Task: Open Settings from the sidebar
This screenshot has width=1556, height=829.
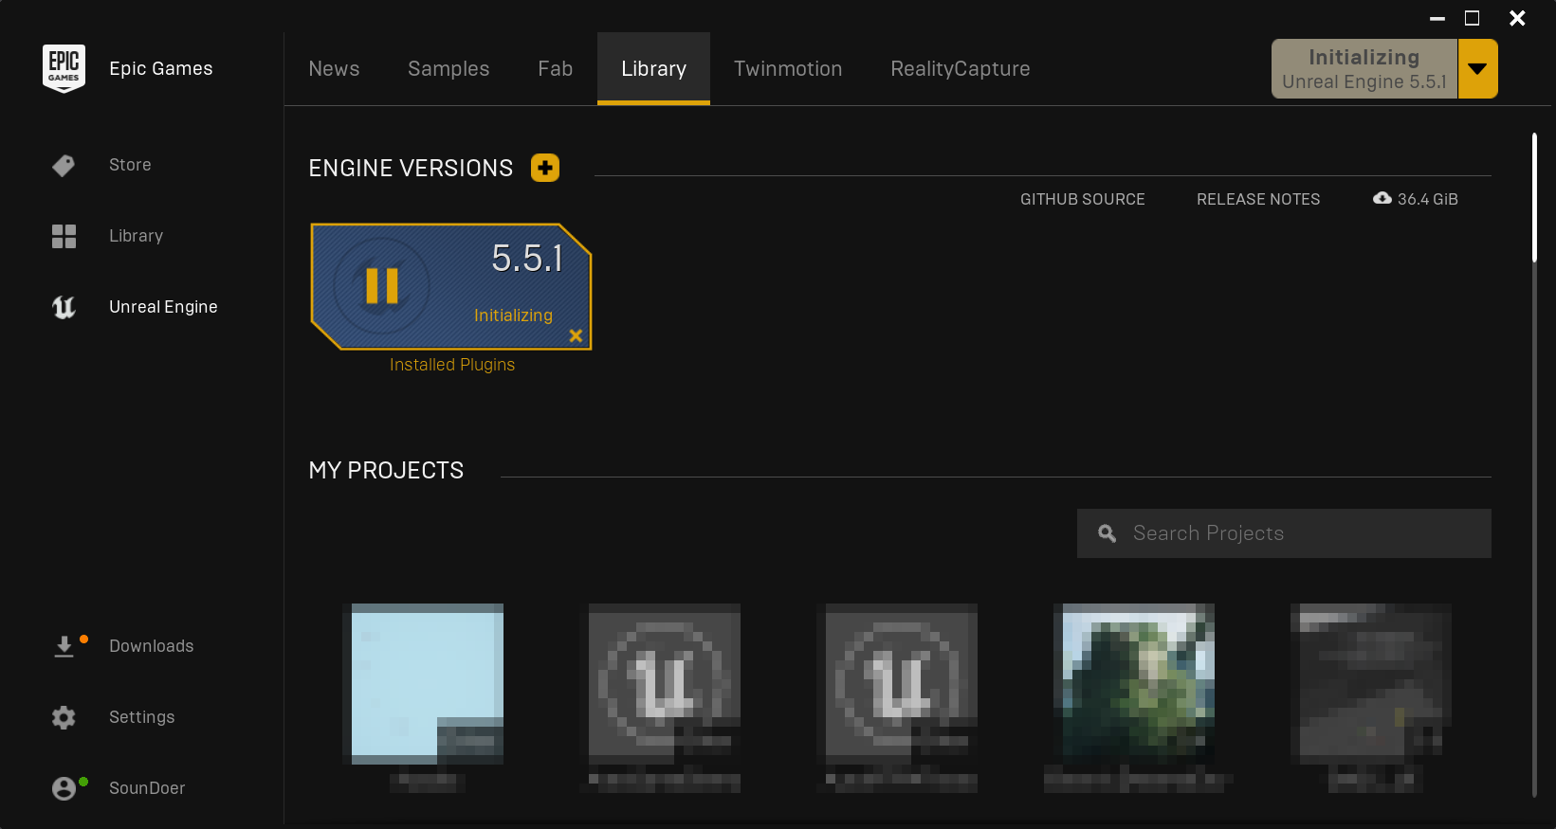Action: tap(141, 717)
